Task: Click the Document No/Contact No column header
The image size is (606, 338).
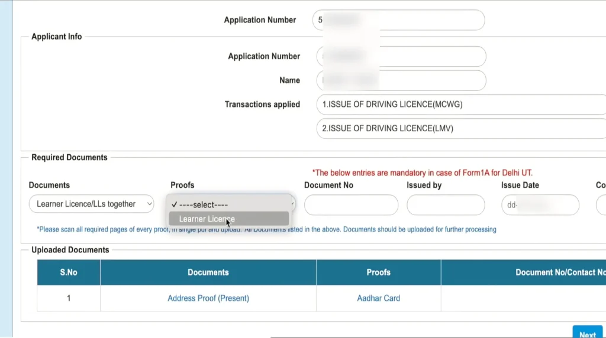Action: pyautogui.click(x=559, y=272)
